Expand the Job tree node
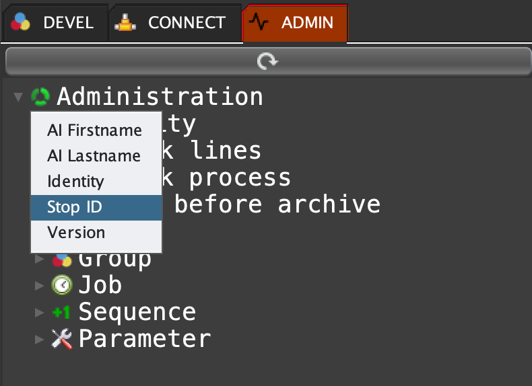The height and width of the screenshot is (386, 532). (39, 285)
